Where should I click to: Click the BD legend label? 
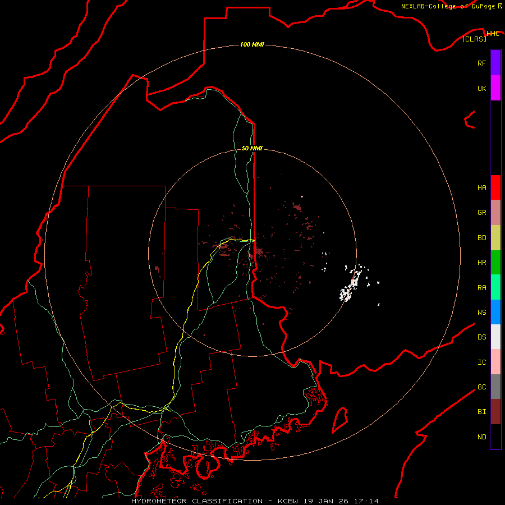click(481, 238)
